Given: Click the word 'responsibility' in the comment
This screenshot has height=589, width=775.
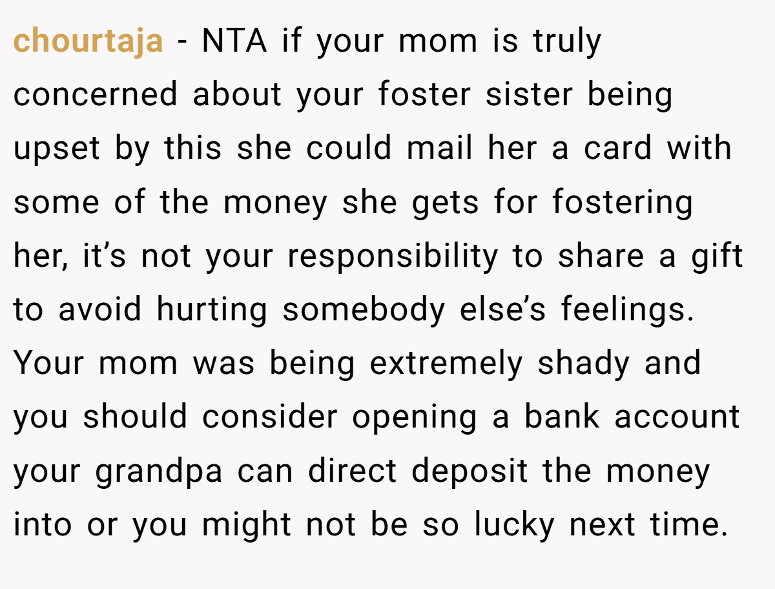Looking at the screenshot, I should pyautogui.click(x=393, y=258).
